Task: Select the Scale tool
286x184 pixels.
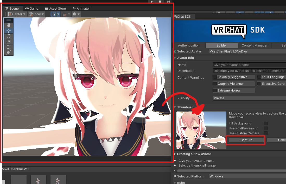Action: tap(9, 42)
